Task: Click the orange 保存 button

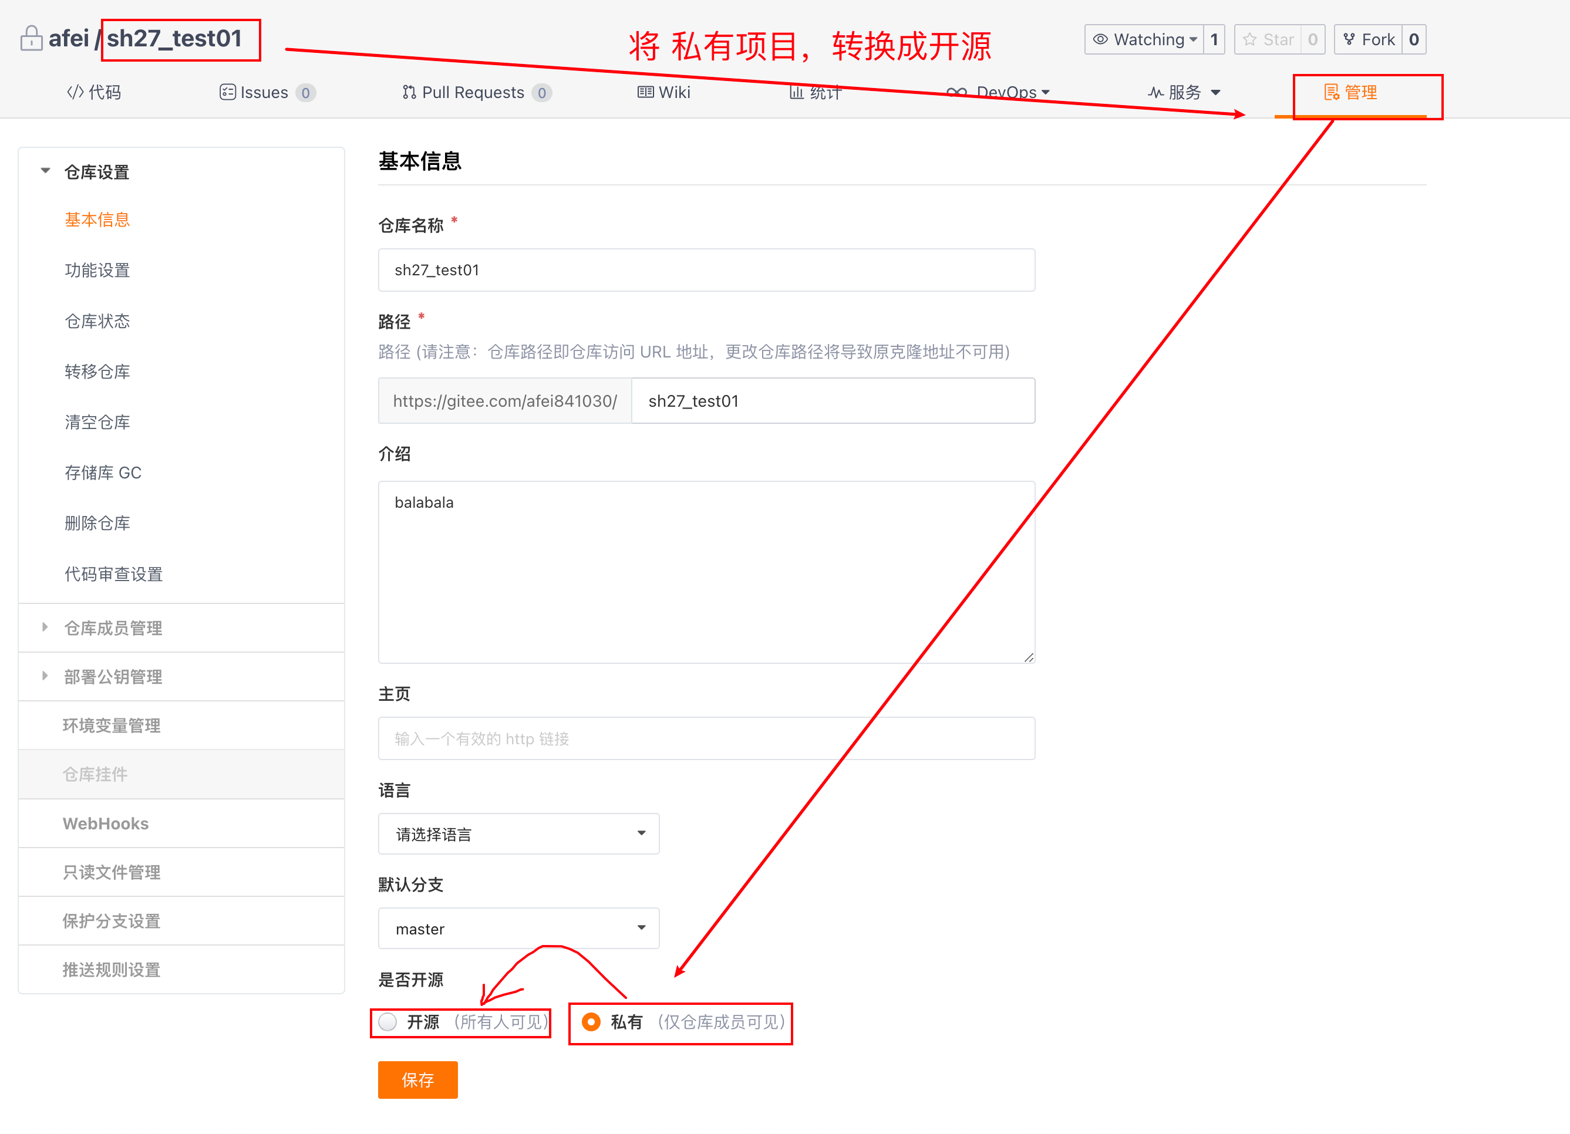Action: 417,1079
